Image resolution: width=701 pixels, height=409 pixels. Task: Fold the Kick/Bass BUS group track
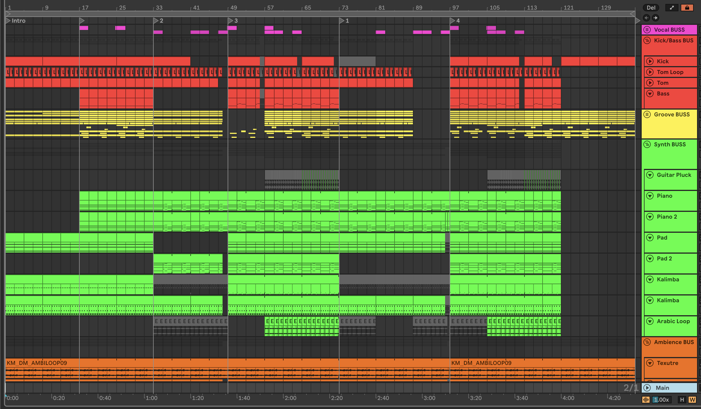pos(647,40)
